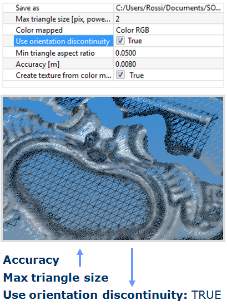Click the Accuracy caption text
The image size is (227, 305).
[31, 260]
